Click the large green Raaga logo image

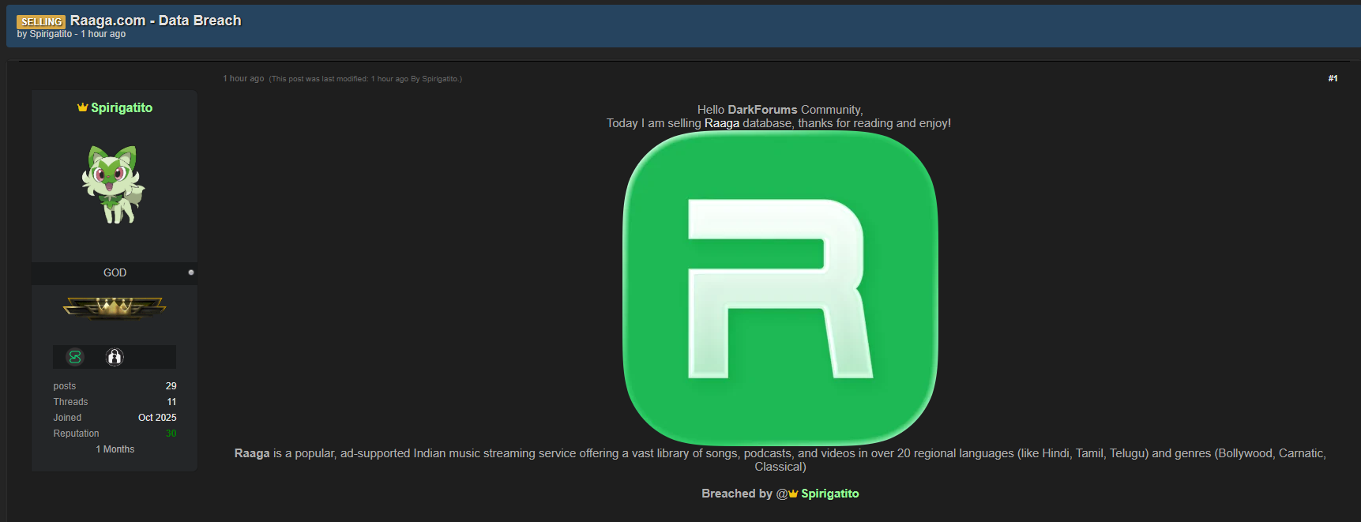pos(780,287)
